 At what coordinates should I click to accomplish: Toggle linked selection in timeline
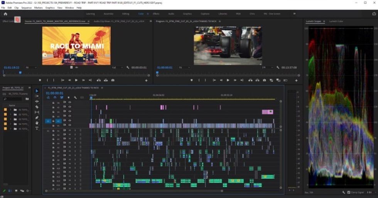(61, 97)
